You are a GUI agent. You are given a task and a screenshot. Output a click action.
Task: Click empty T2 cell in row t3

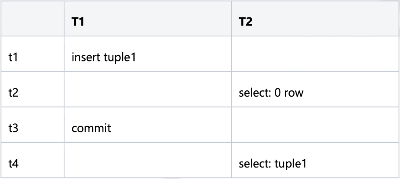click(x=316, y=125)
